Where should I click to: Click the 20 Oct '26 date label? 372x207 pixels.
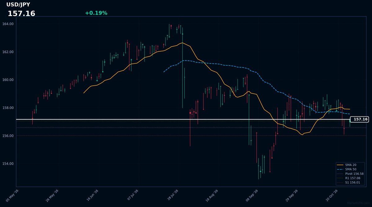tap(331, 196)
